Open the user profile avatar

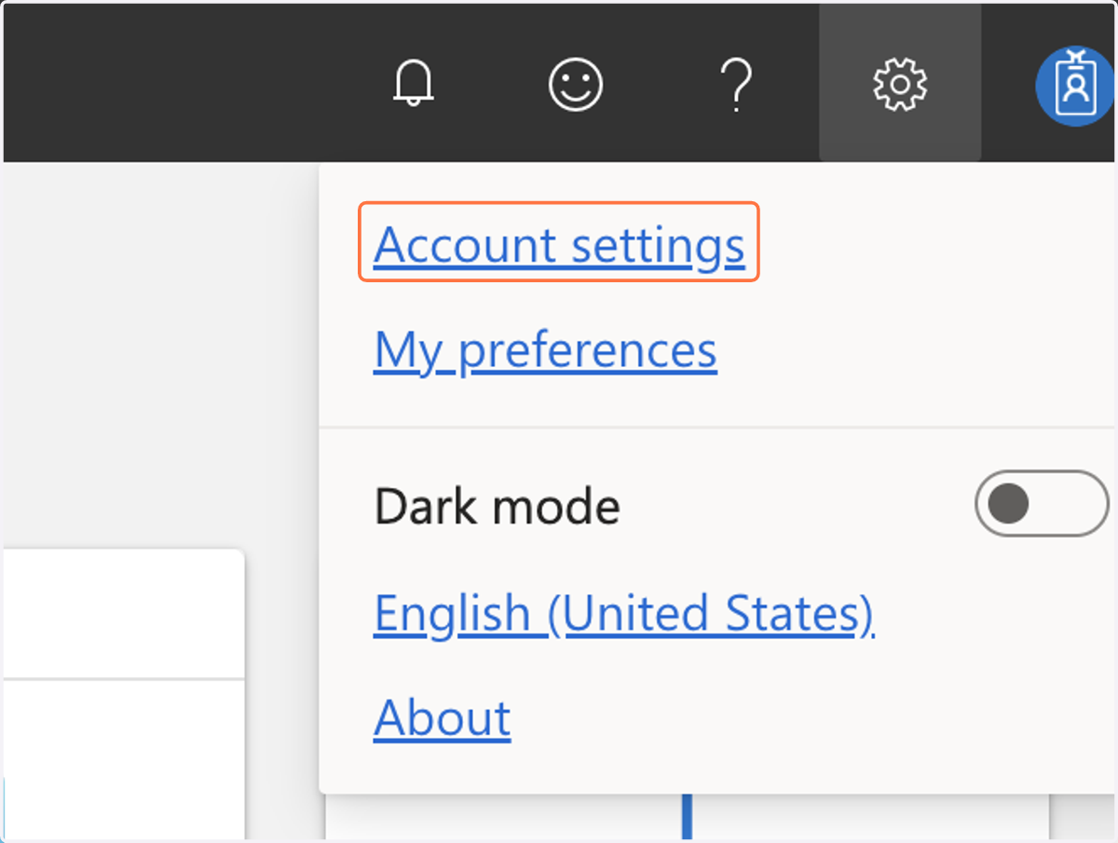[x=1077, y=85]
